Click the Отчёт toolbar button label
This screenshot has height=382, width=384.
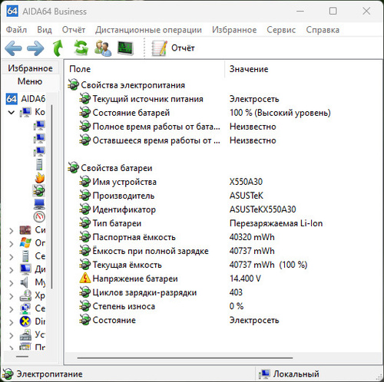(183, 48)
